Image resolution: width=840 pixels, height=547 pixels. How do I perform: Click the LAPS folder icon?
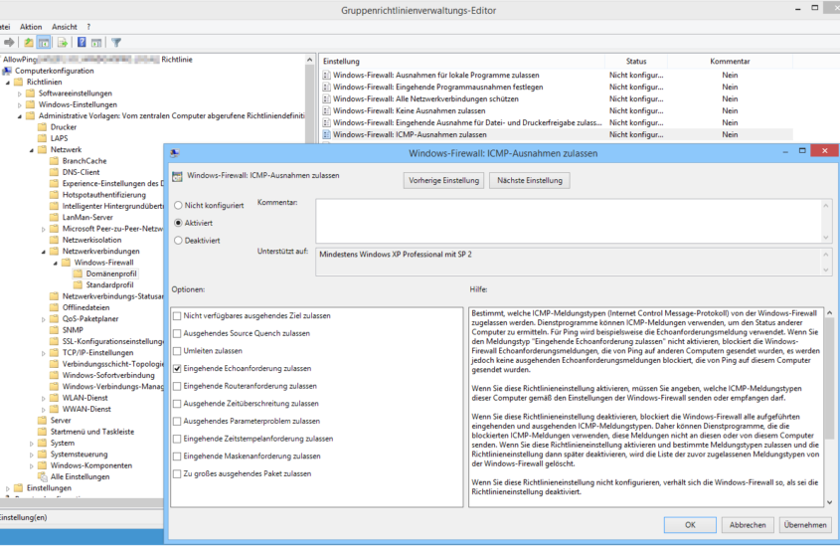(x=43, y=138)
